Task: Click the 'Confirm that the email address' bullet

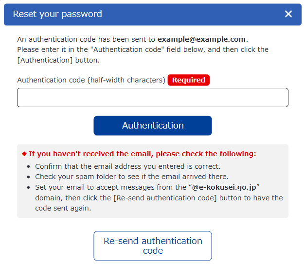Action: coord(127,166)
